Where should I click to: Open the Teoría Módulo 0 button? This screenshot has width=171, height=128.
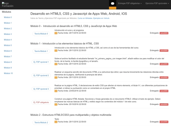pos(41,34)
